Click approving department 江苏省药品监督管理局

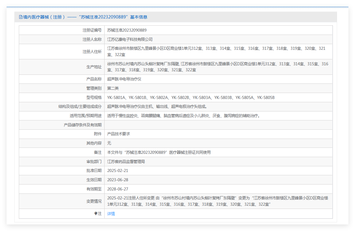tap(126, 162)
